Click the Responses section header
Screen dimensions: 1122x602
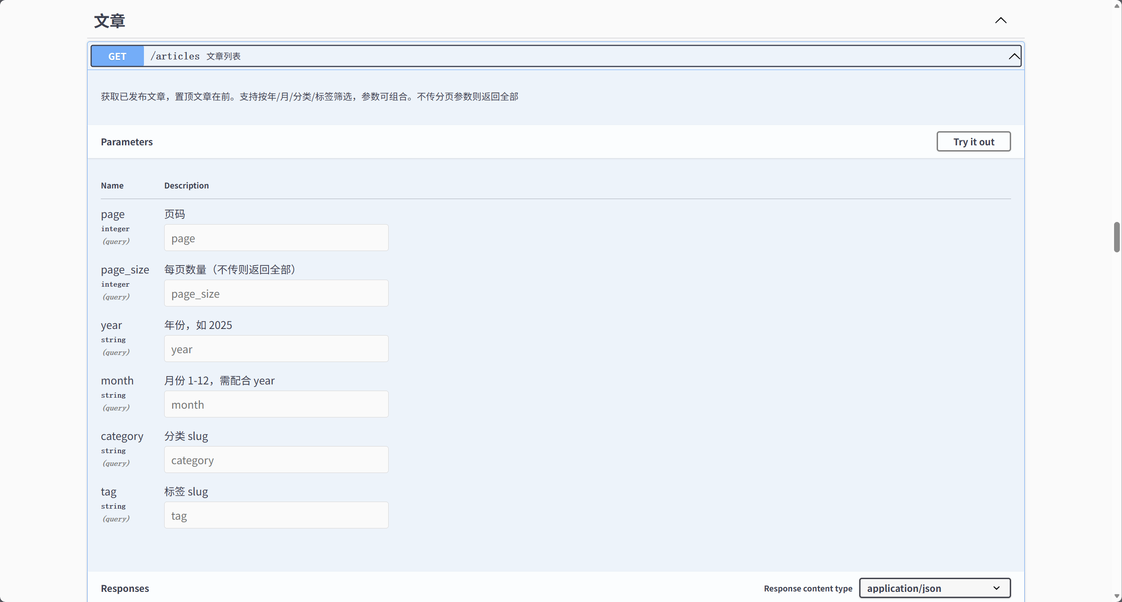coord(125,588)
